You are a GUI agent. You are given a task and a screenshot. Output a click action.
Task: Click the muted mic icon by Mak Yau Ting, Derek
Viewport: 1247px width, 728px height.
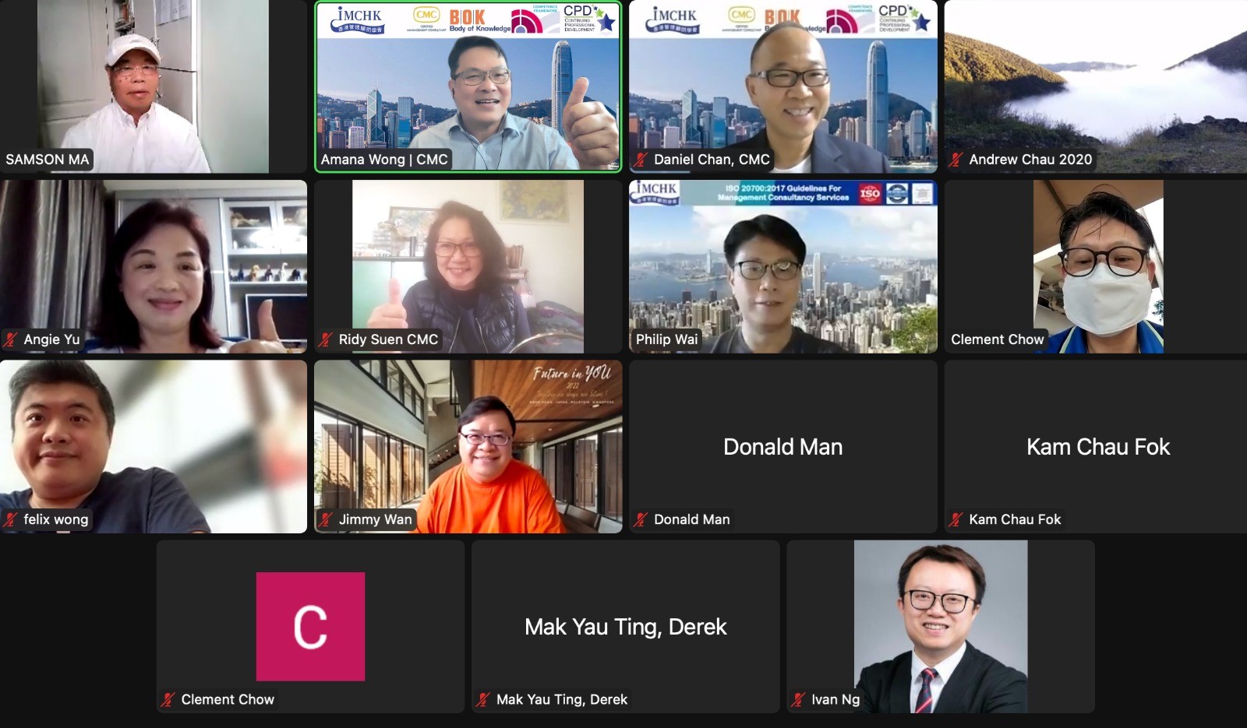pos(483,699)
